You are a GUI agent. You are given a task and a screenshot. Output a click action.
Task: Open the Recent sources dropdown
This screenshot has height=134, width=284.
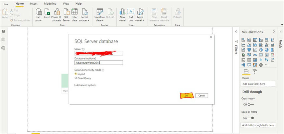pos(85,15)
